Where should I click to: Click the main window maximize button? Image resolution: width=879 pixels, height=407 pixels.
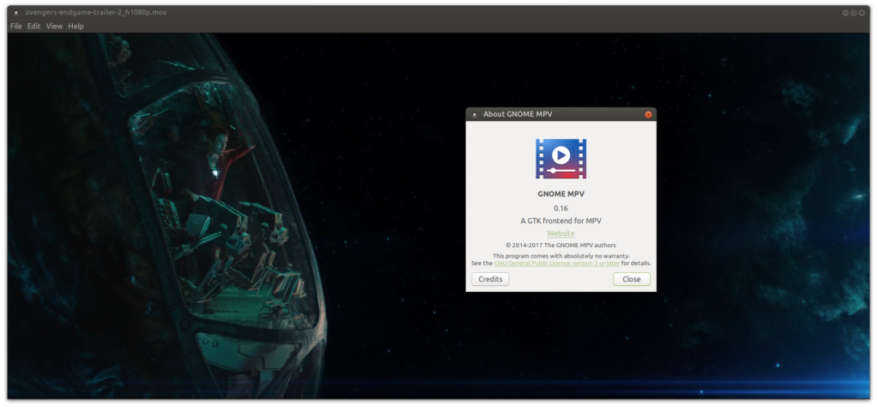click(853, 12)
